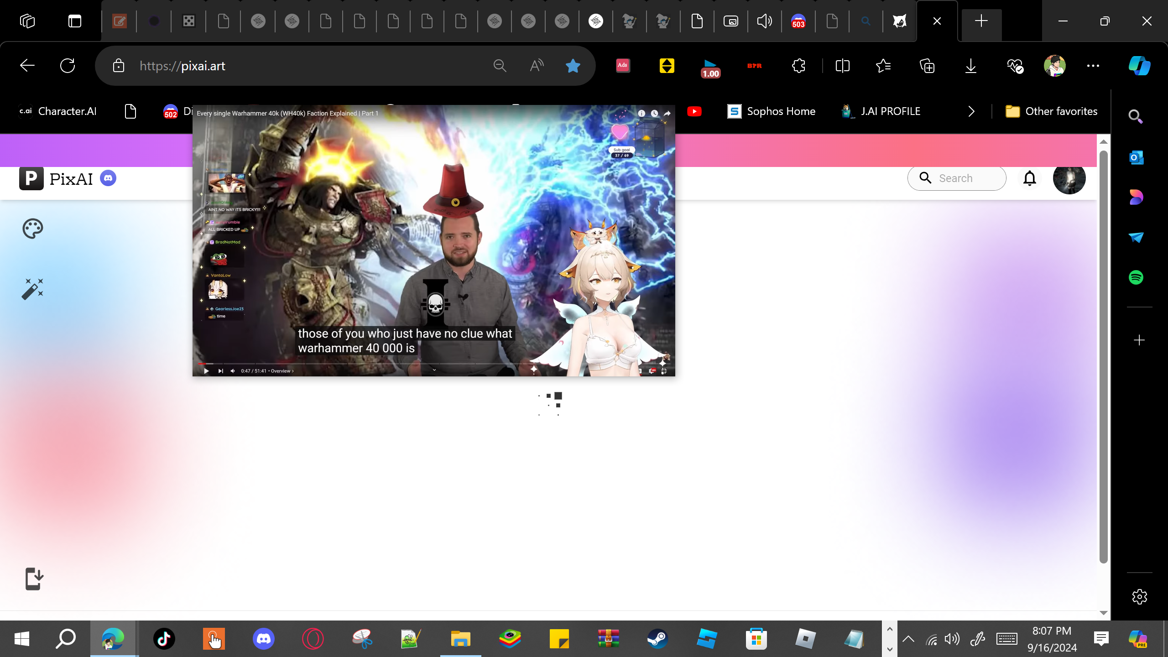Open the magic wand generator icon
This screenshot has width=1168, height=657.
pos(33,289)
